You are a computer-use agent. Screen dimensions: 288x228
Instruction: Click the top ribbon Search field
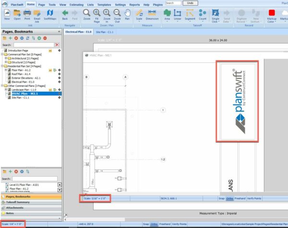point(173,3)
